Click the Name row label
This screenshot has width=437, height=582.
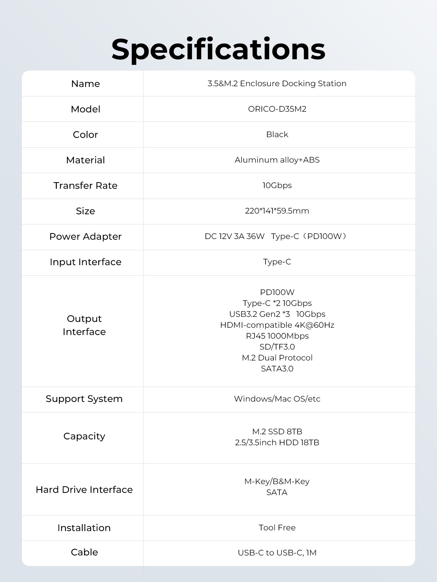[86, 84]
